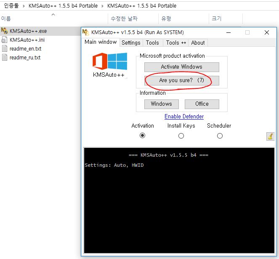Image resolution: width=279 pixels, height=259 pixels.
Task: Click the broom clean-log icon
Action: click(x=270, y=136)
